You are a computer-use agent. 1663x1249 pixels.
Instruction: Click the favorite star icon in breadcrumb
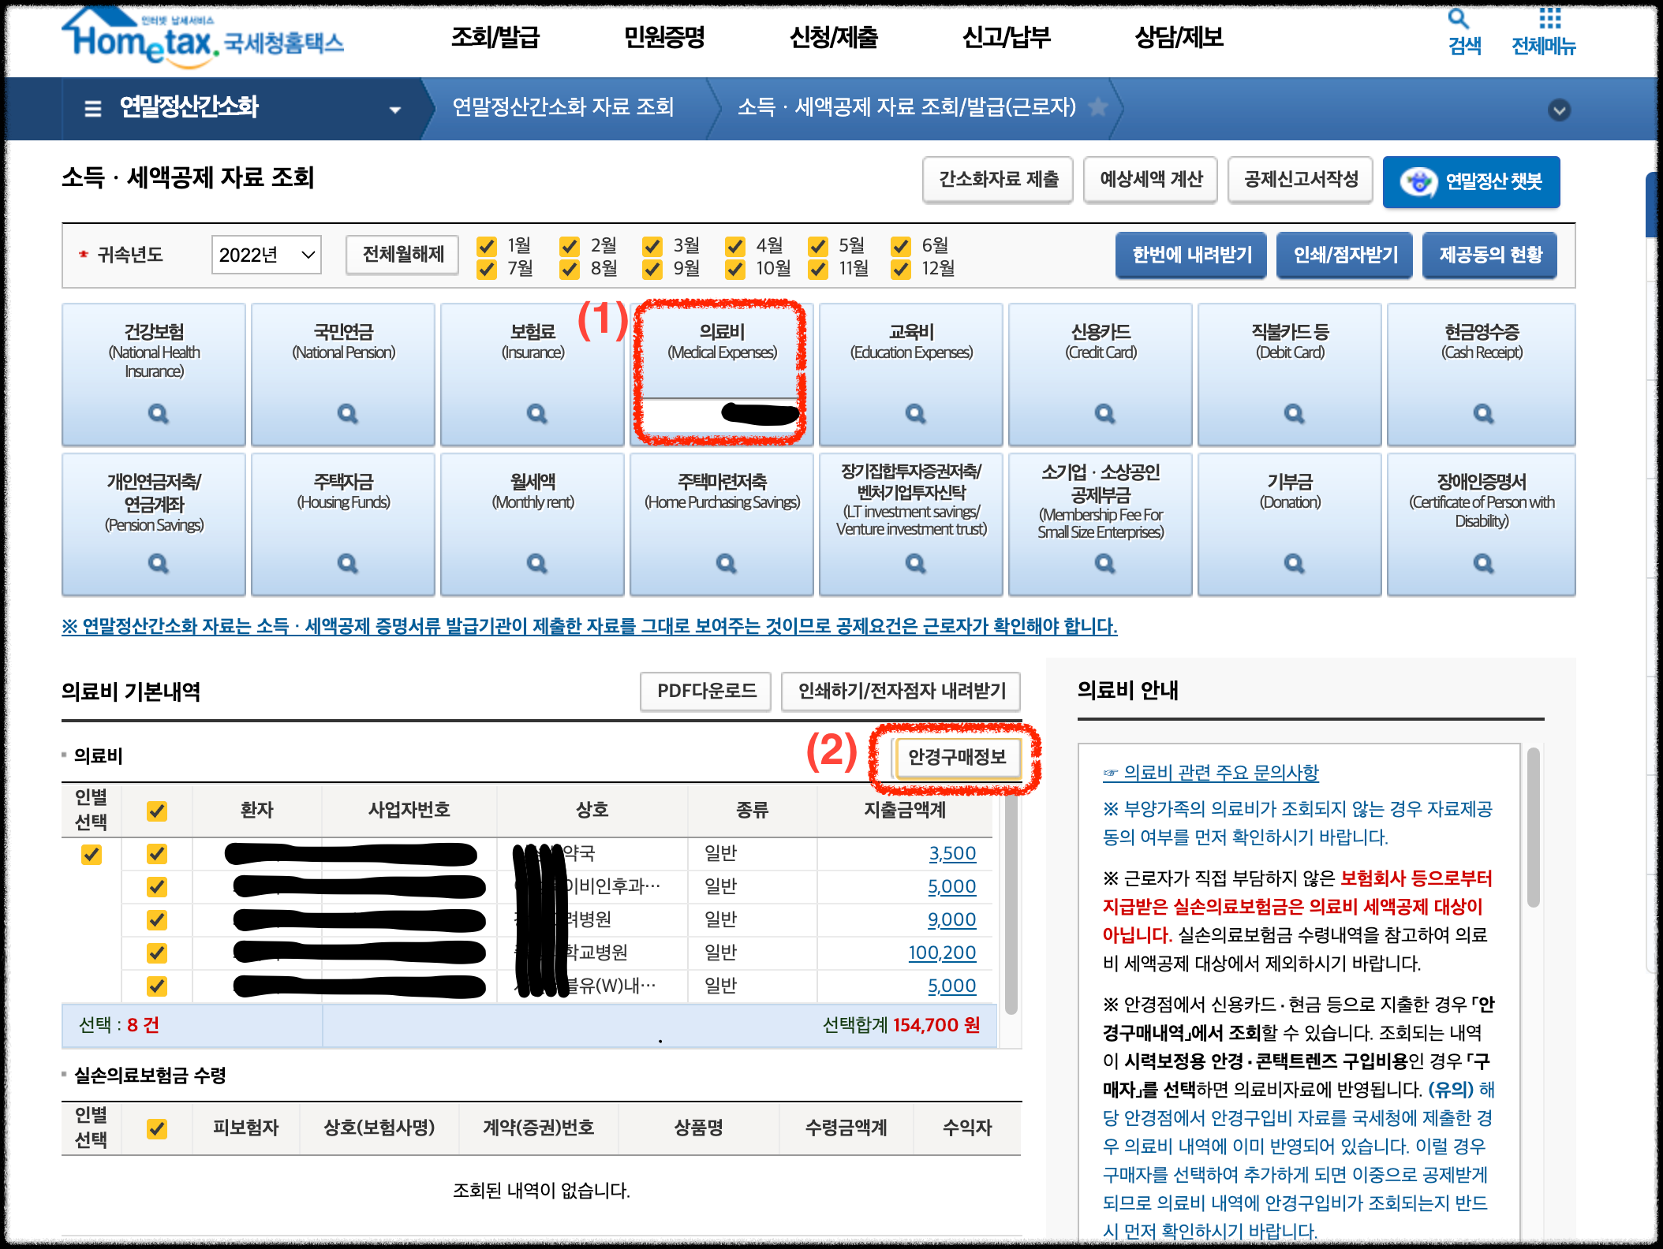[x=1097, y=106]
